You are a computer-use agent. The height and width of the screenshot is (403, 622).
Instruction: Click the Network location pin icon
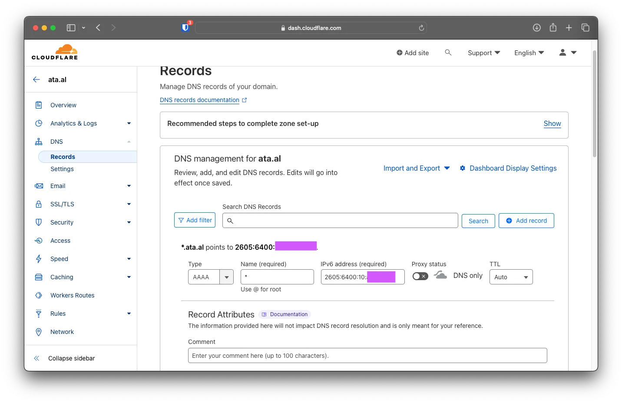pos(39,332)
